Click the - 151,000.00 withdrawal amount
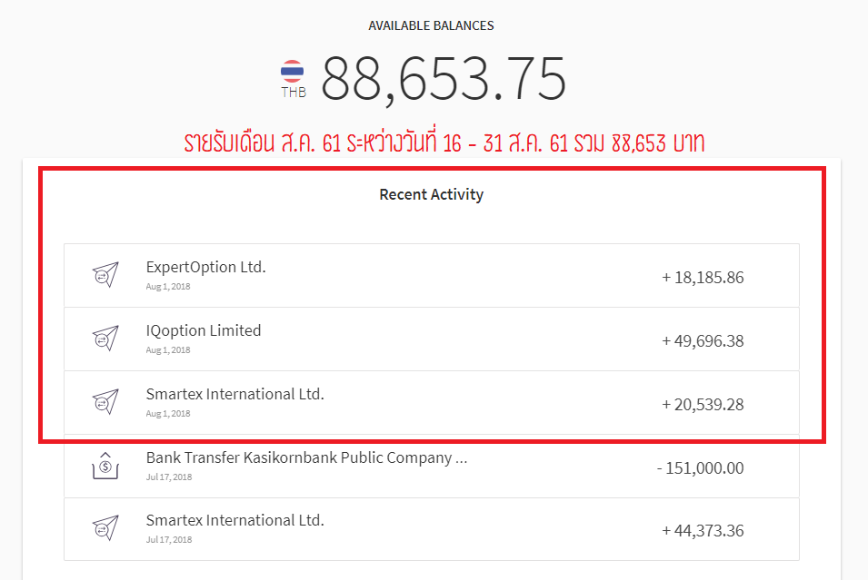 tap(700, 468)
